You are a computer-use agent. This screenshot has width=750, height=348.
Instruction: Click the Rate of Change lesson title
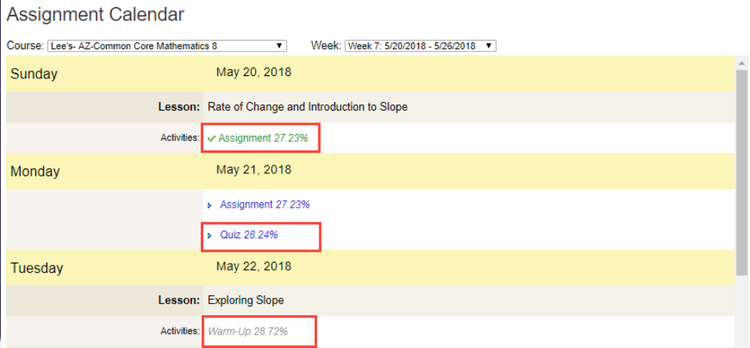coord(308,107)
